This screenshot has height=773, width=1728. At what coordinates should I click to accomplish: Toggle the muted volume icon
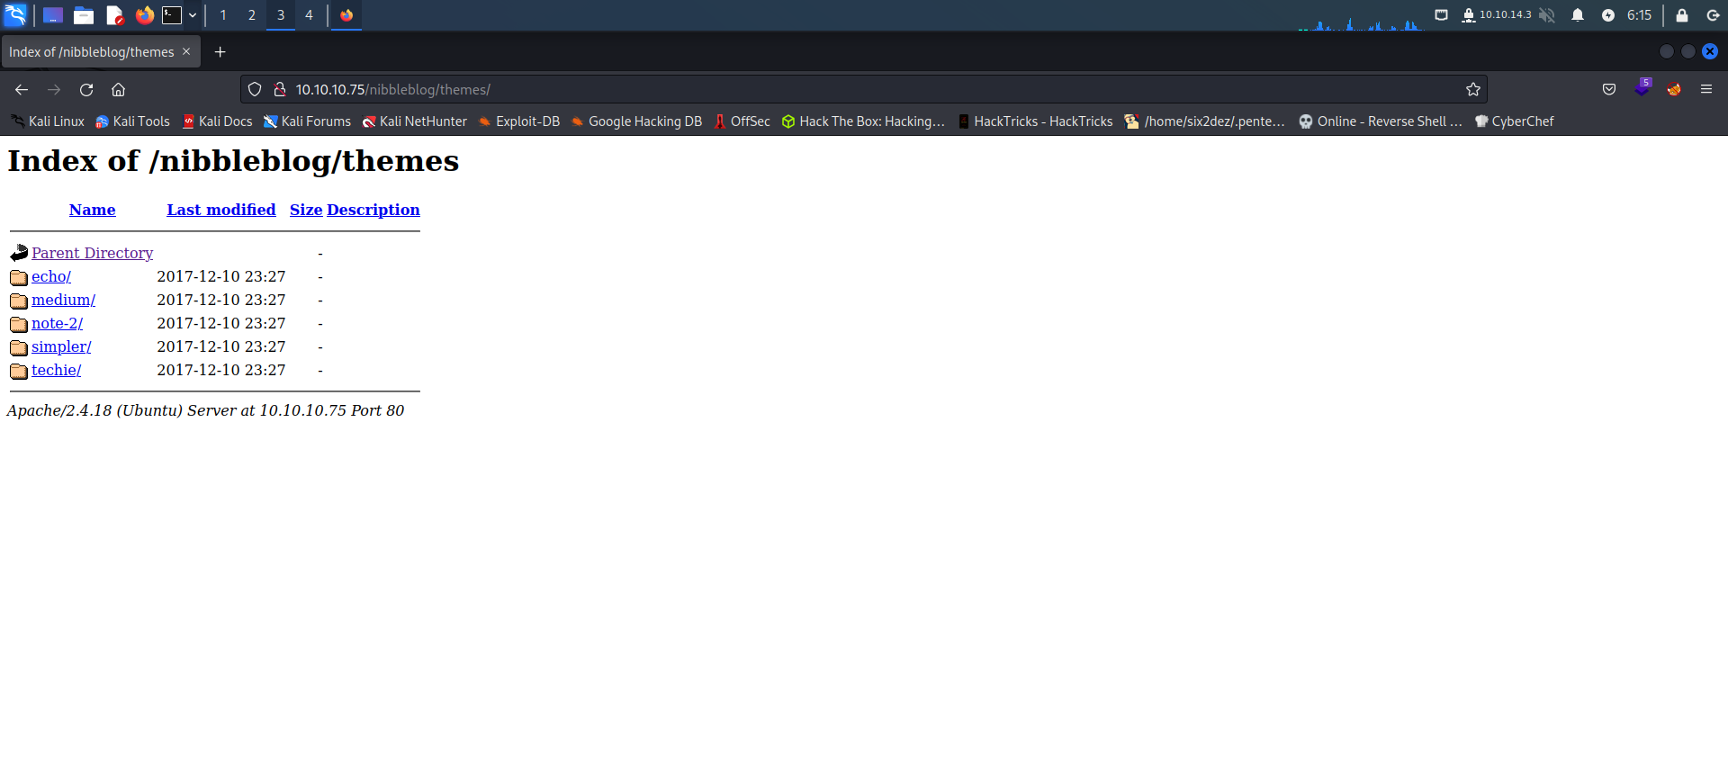pos(1547,15)
